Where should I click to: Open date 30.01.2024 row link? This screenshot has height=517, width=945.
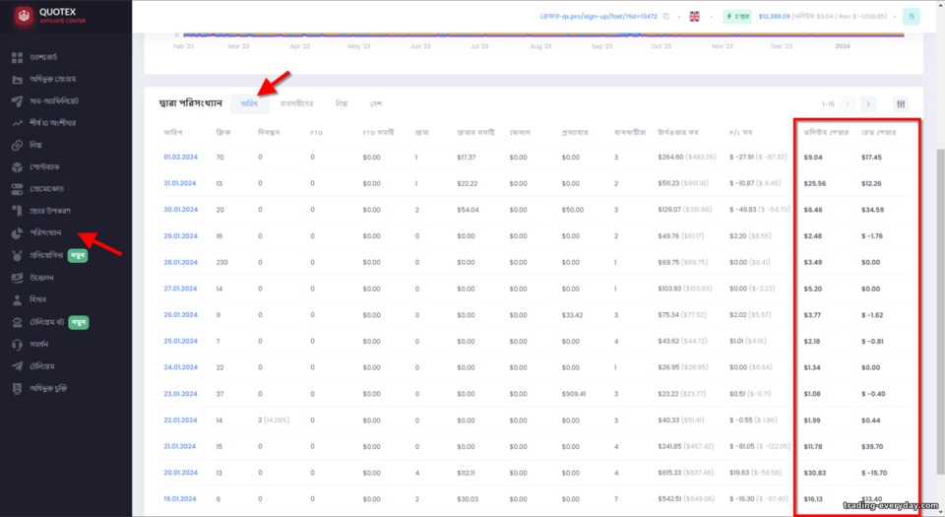(180, 210)
